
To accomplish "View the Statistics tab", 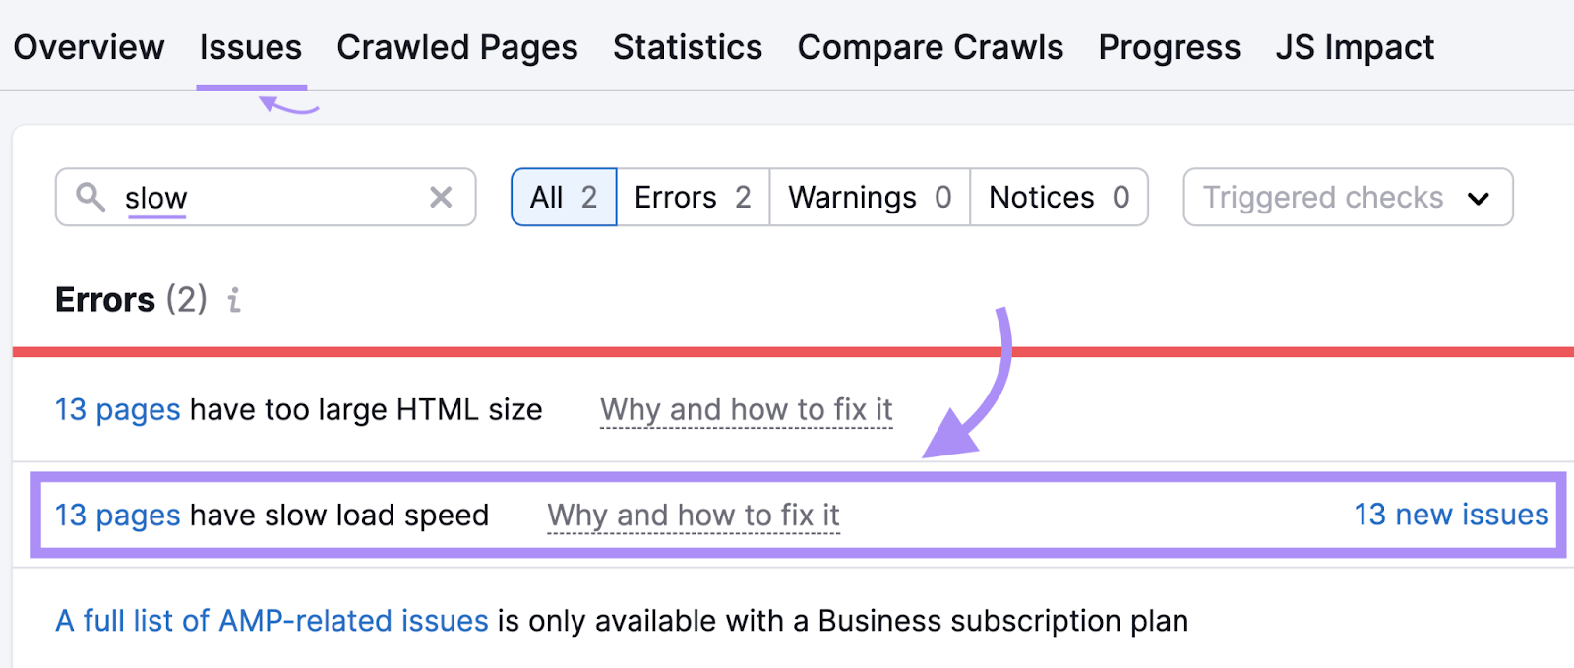I will click(687, 46).
